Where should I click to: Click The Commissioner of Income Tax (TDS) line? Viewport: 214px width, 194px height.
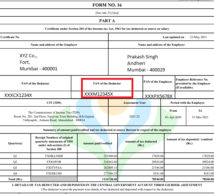[x=54, y=112]
